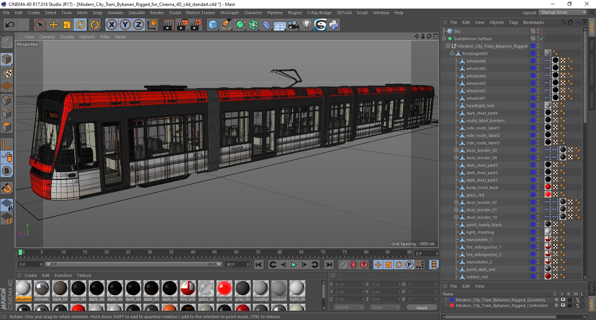Viewport: 596px width, 320px height.
Task: Click Texture in the material manager
Action: tap(84, 275)
